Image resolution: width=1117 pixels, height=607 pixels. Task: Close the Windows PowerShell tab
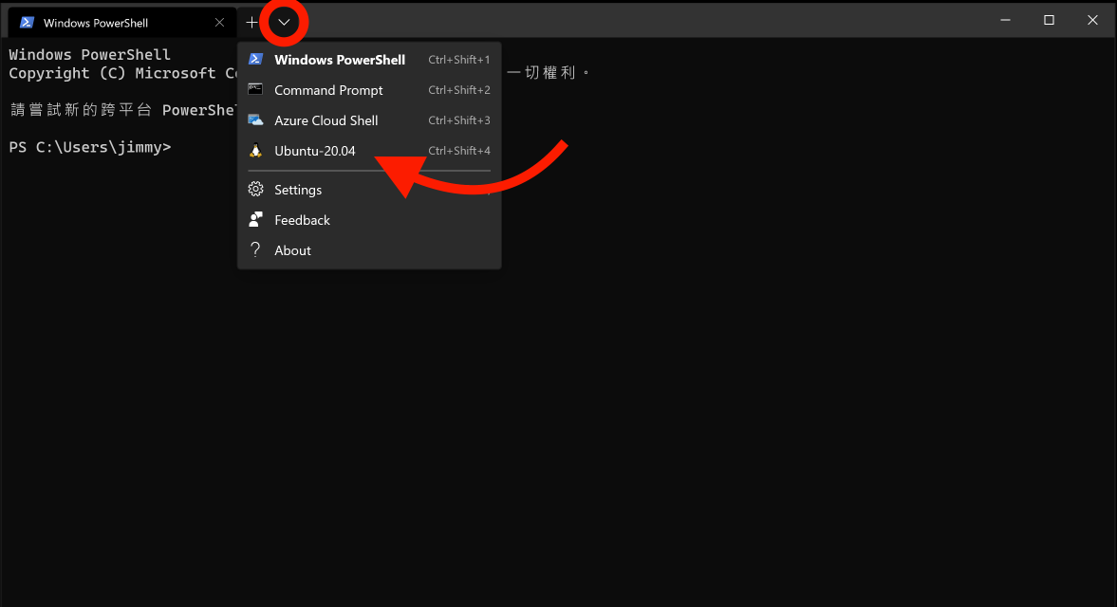tap(219, 22)
